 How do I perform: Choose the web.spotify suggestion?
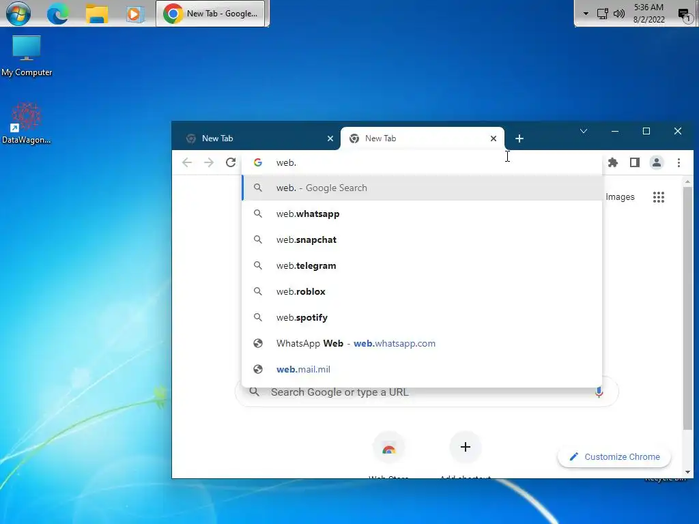pyautogui.click(x=422, y=317)
